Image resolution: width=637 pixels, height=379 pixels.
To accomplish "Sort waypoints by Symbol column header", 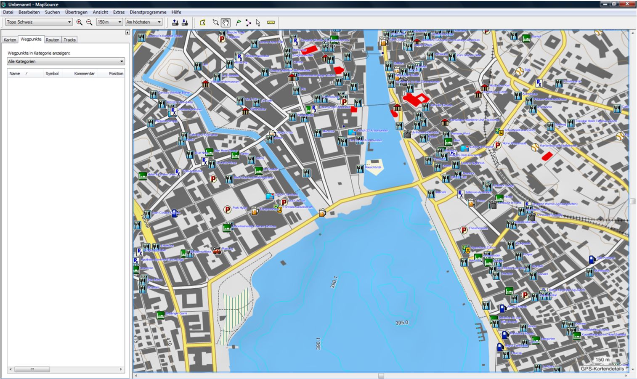I will click(52, 74).
